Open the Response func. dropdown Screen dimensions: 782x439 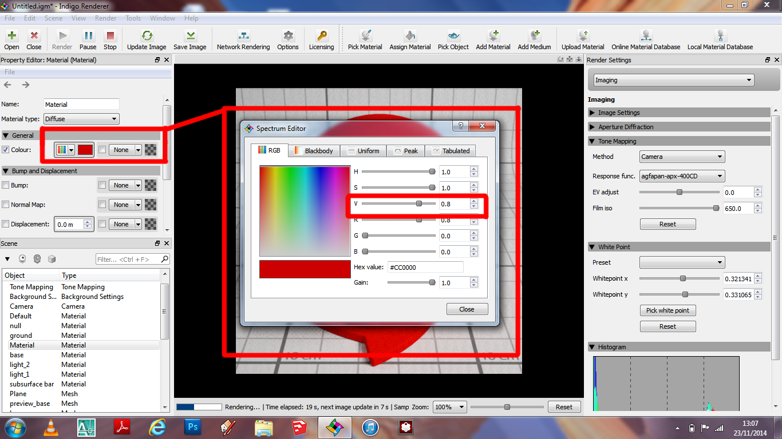tap(682, 176)
